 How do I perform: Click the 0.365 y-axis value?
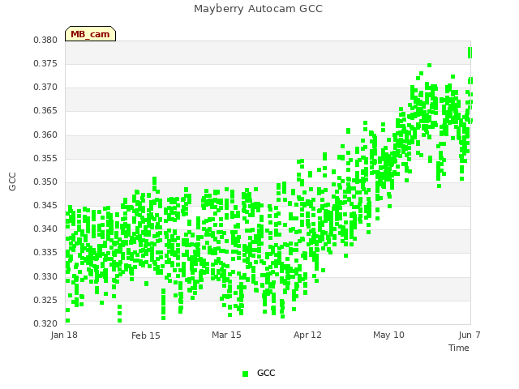(x=45, y=111)
